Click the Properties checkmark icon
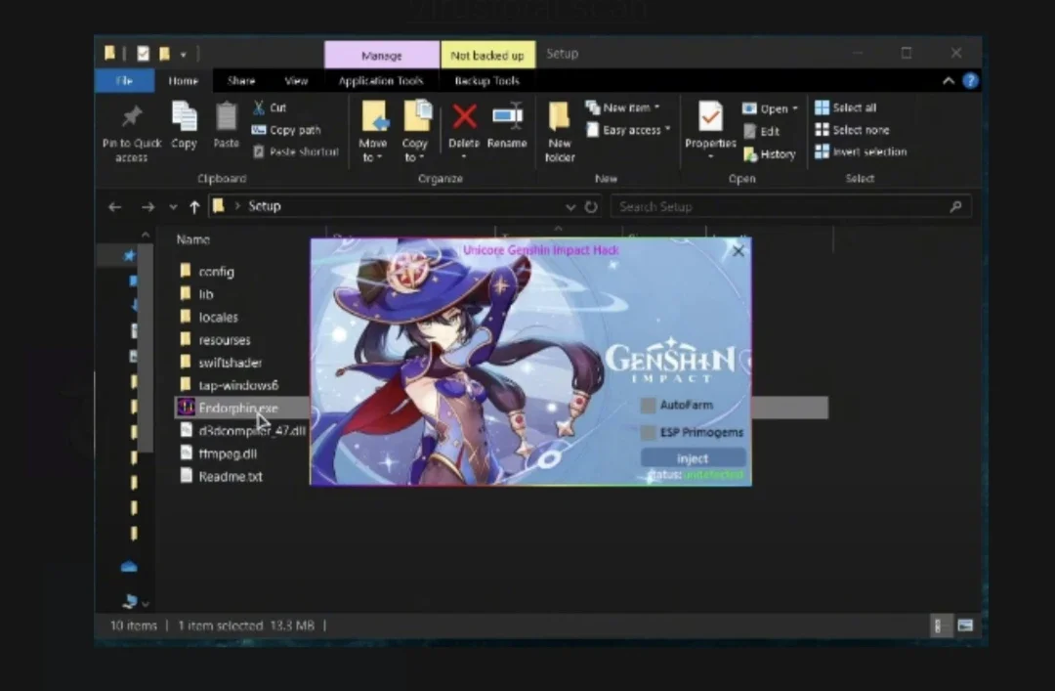Viewport: 1055px width, 691px height. click(710, 116)
